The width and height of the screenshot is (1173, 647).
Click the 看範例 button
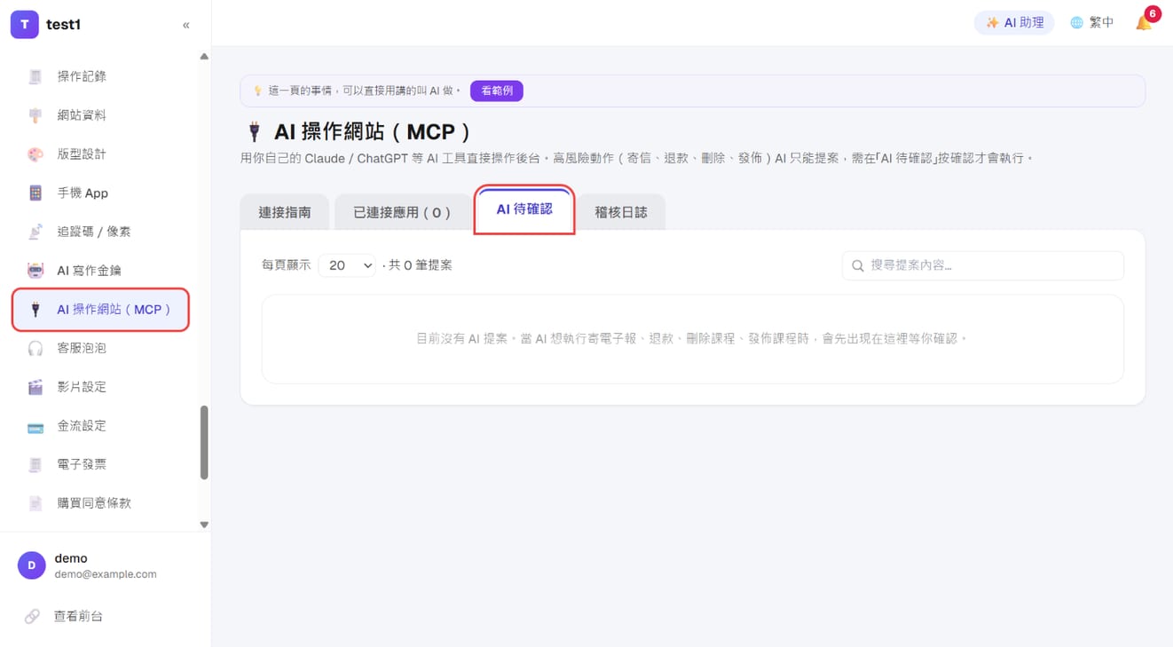coord(497,91)
